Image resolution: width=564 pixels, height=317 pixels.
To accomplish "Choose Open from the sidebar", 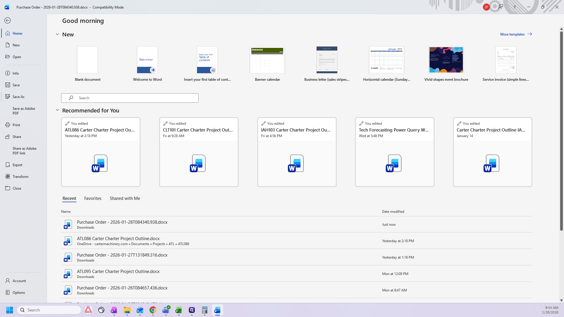I will [x=23, y=57].
